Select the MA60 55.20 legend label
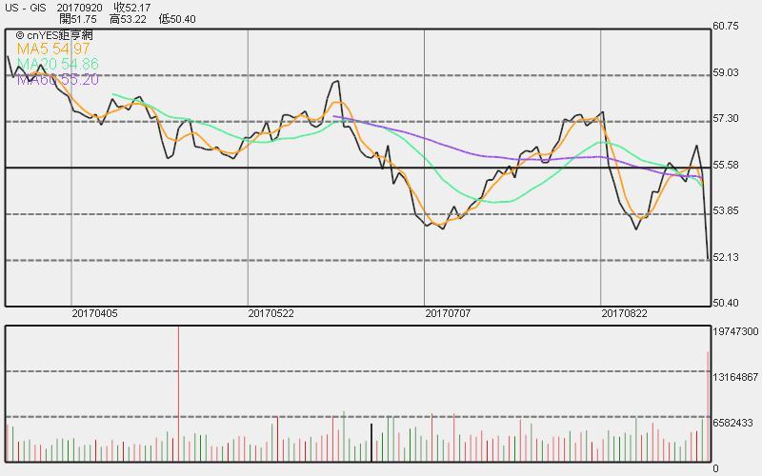This screenshot has height=476, width=762. (x=57, y=79)
